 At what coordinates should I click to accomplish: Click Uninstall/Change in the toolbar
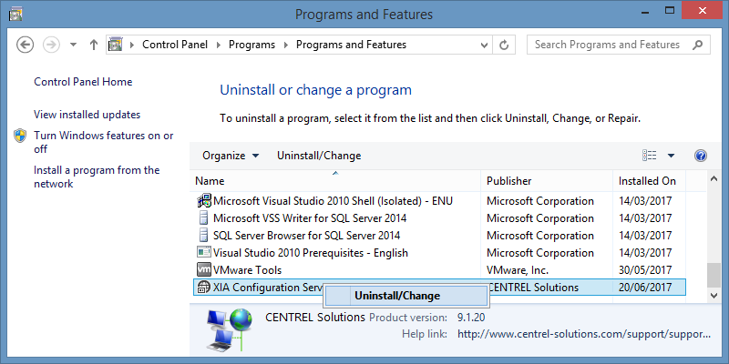[x=319, y=156]
